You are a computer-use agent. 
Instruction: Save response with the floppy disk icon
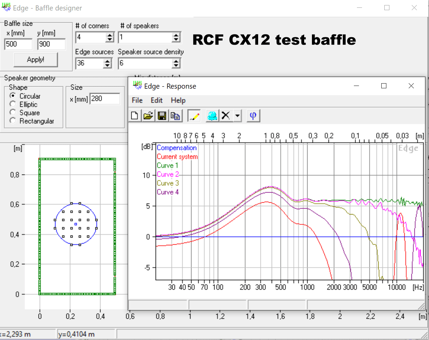[x=162, y=116]
